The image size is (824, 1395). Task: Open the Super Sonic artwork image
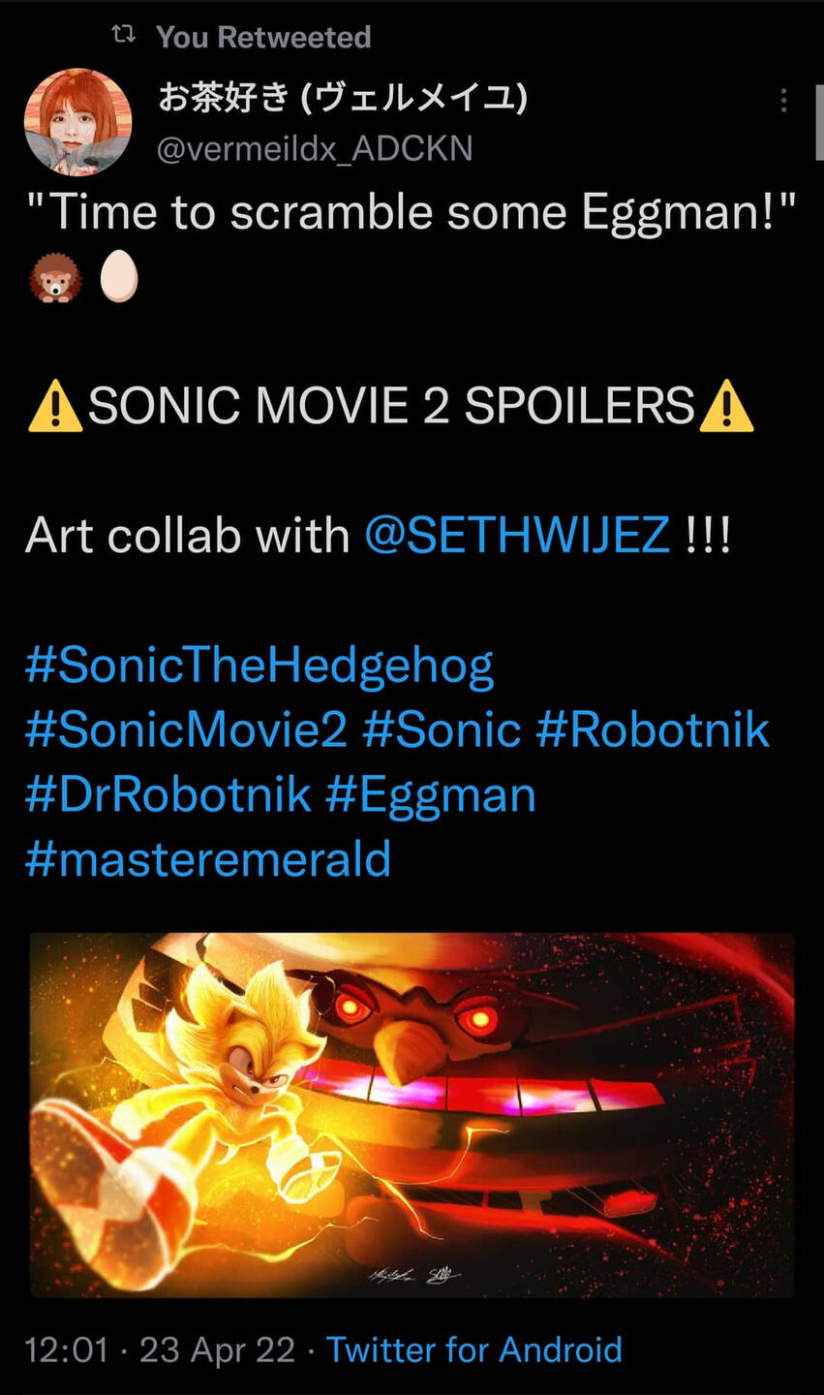pos(412,1114)
